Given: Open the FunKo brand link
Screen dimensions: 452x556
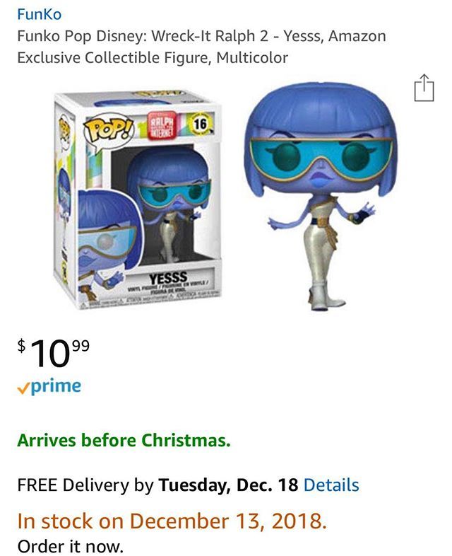Looking at the screenshot, I should [x=40, y=15].
